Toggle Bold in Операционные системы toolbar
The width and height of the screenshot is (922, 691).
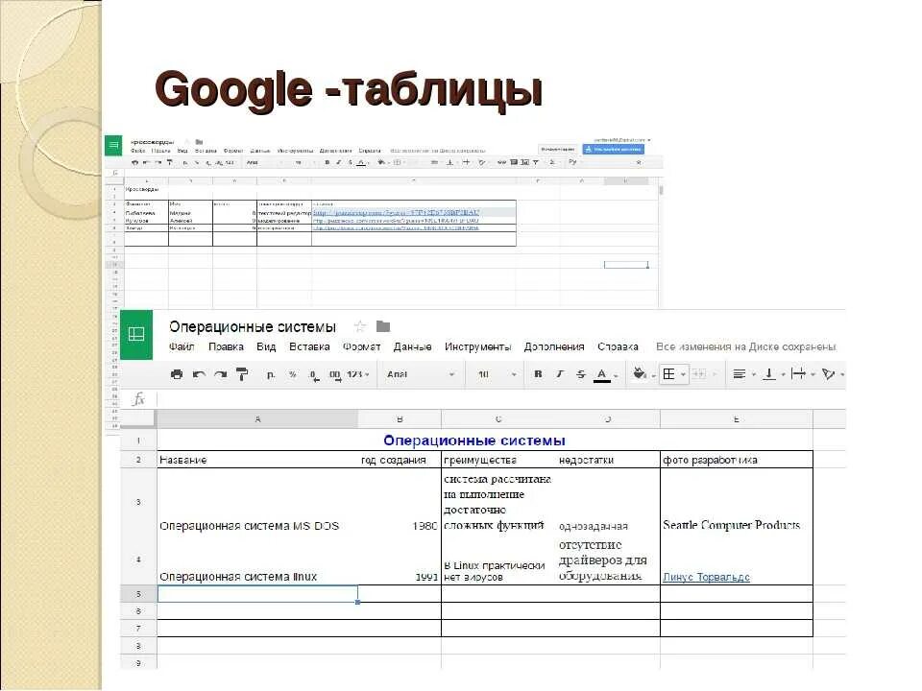tap(538, 373)
